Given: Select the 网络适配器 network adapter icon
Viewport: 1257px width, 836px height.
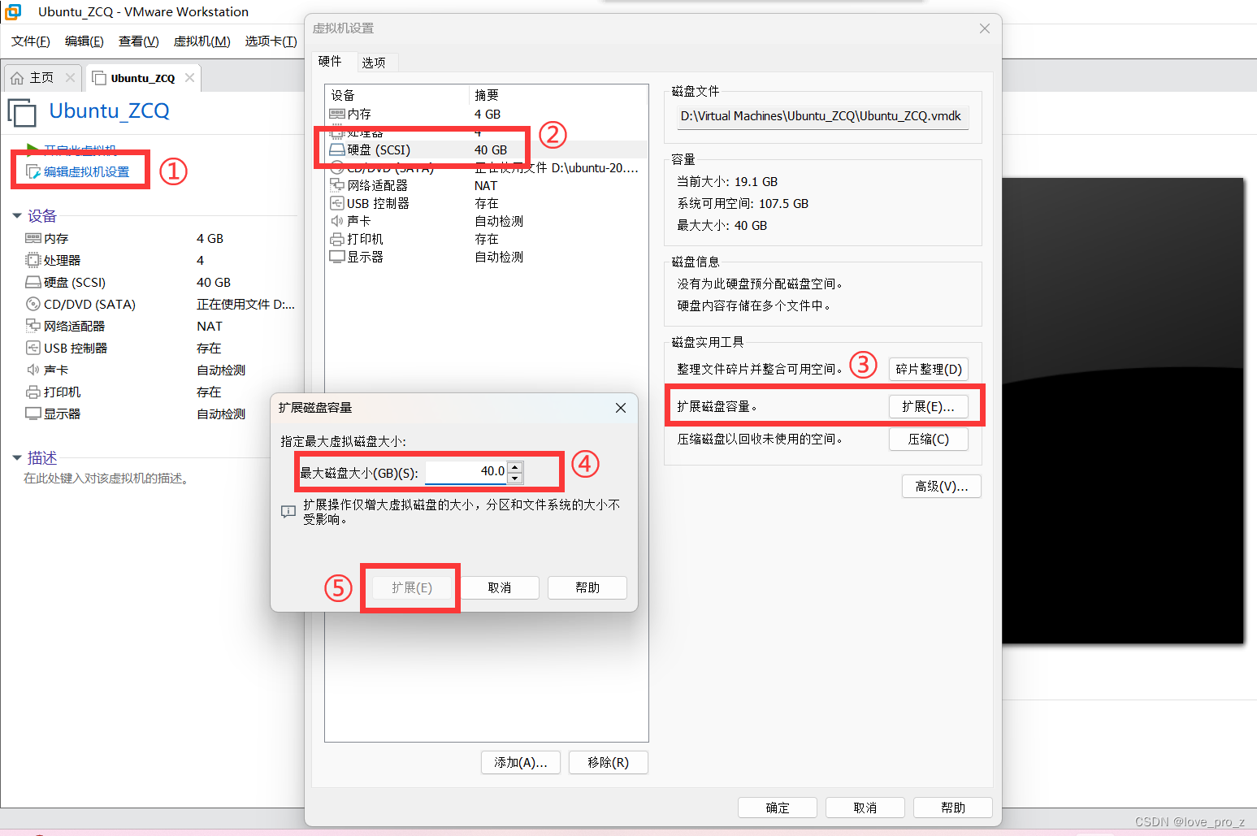Looking at the screenshot, I should [337, 184].
